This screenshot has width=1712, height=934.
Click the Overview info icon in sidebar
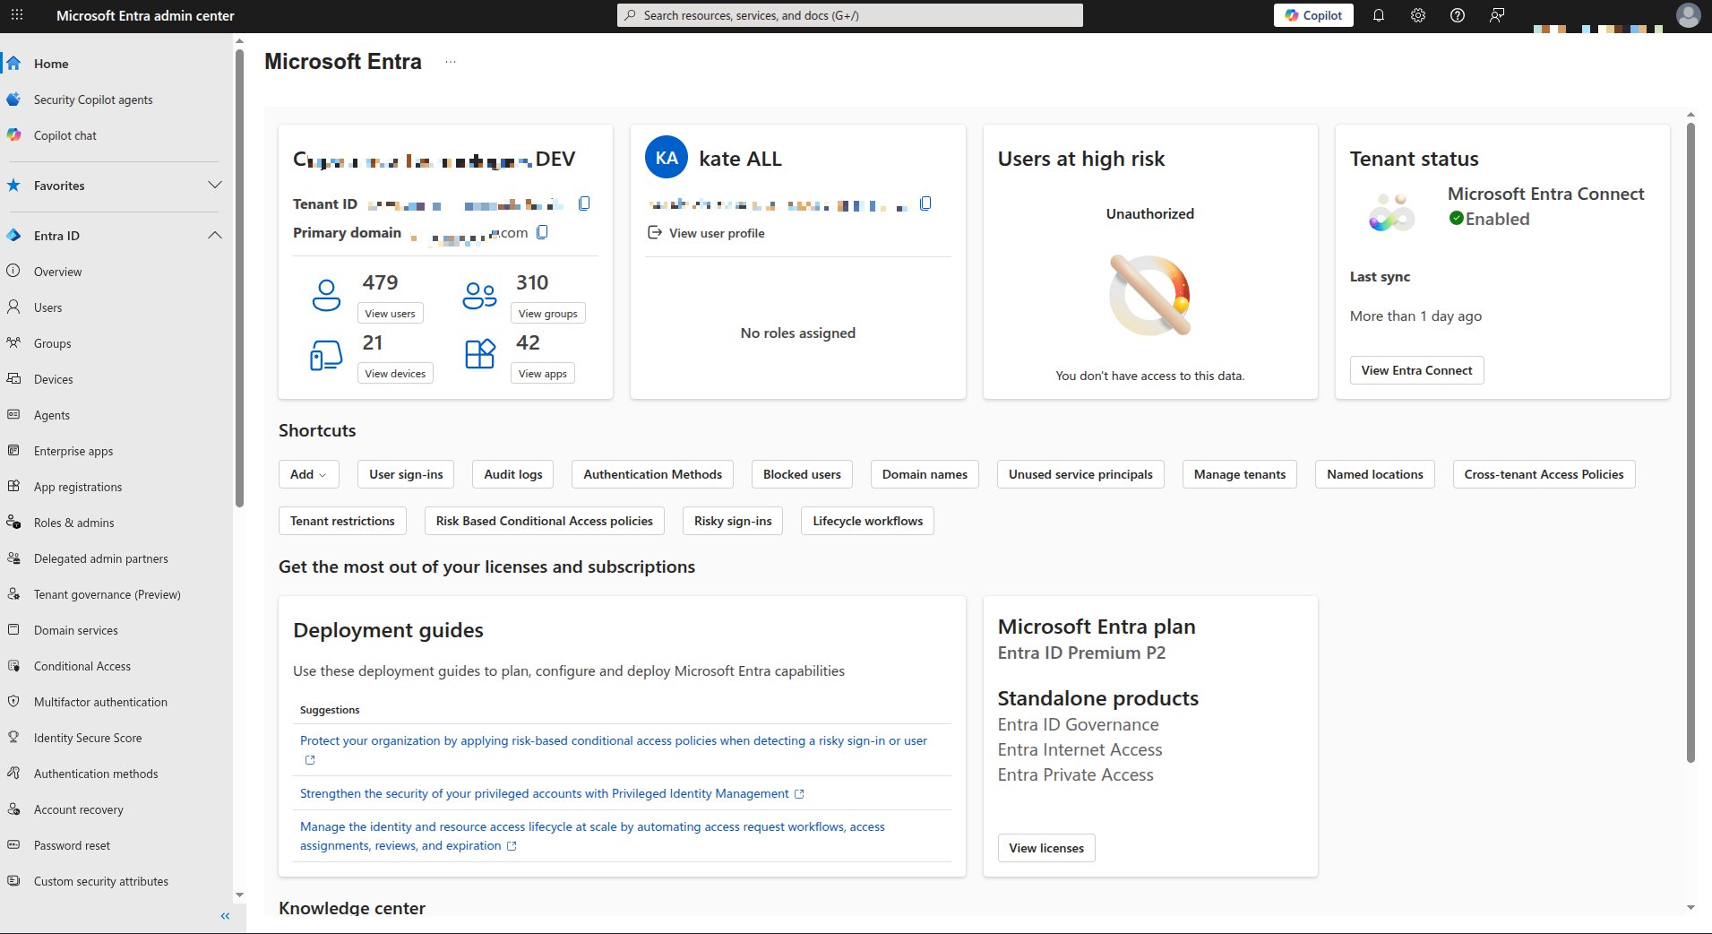tap(13, 271)
